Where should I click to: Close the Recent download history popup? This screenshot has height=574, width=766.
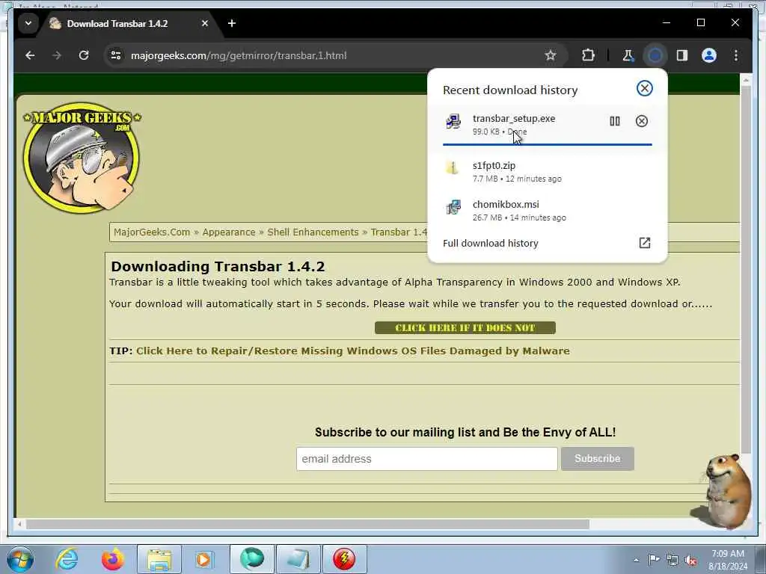point(644,88)
